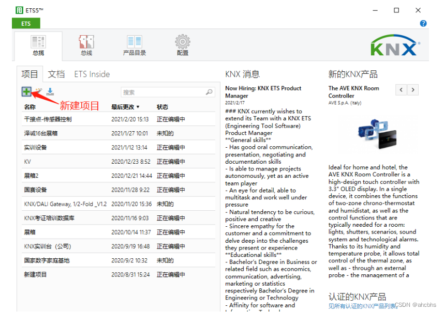This screenshot has height=312, width=444.
Task: Show previous new KNX product
Action: 401,90
